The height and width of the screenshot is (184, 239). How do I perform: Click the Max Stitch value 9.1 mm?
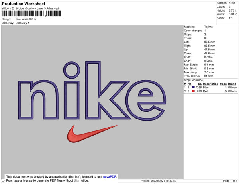point(209,65)
